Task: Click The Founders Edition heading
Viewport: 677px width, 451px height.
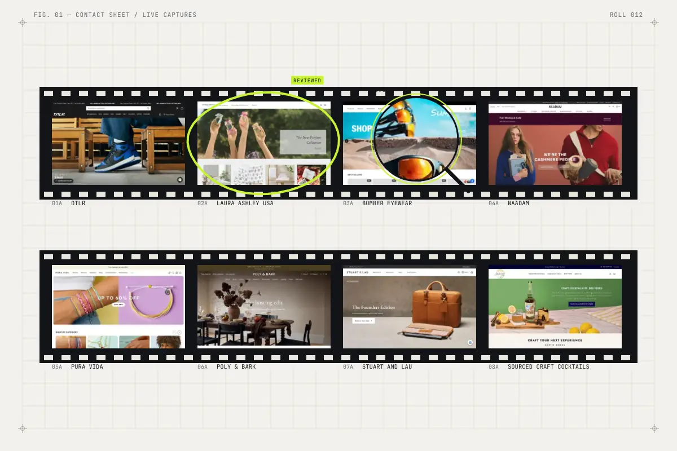Action: (x=373, y=307)
